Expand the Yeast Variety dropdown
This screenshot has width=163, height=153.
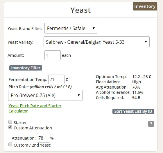tap(96, 42)
